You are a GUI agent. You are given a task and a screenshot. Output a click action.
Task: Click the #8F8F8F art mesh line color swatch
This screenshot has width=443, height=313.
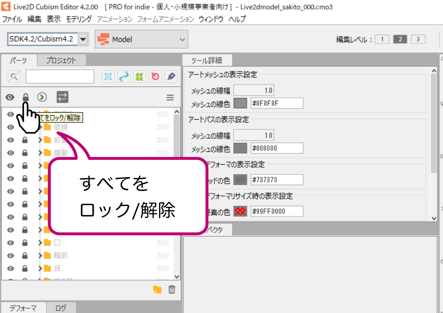[241, 103]
